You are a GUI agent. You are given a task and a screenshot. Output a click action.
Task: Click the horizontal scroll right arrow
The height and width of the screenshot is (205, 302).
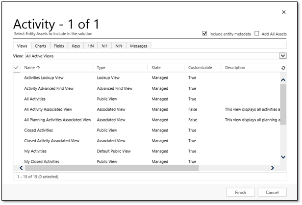click(272, 168)
